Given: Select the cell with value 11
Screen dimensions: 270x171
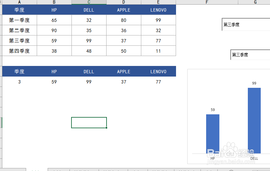Looking at the screenshot, I should coord(158,51).
